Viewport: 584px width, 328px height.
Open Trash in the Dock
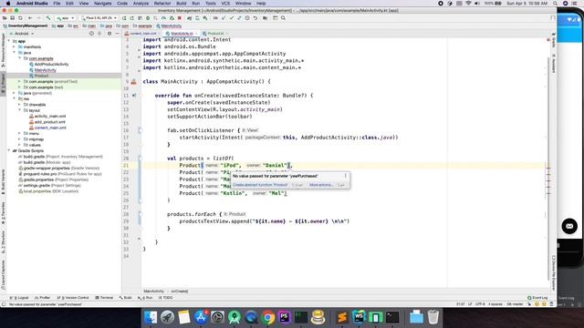(x=433, y=317)
